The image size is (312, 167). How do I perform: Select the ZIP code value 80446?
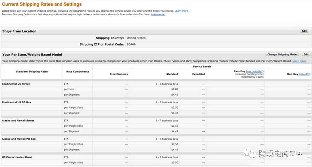pyautogui.click(x=131, y=44)
